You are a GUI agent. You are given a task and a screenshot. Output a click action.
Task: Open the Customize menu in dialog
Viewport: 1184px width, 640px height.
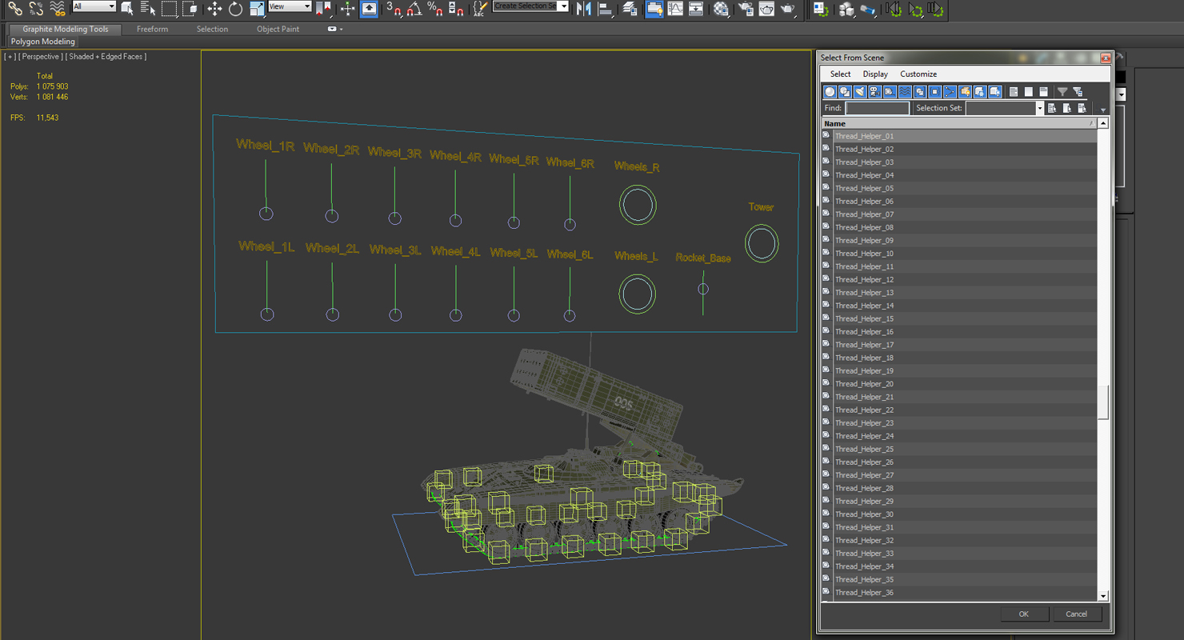pos(918,74)
